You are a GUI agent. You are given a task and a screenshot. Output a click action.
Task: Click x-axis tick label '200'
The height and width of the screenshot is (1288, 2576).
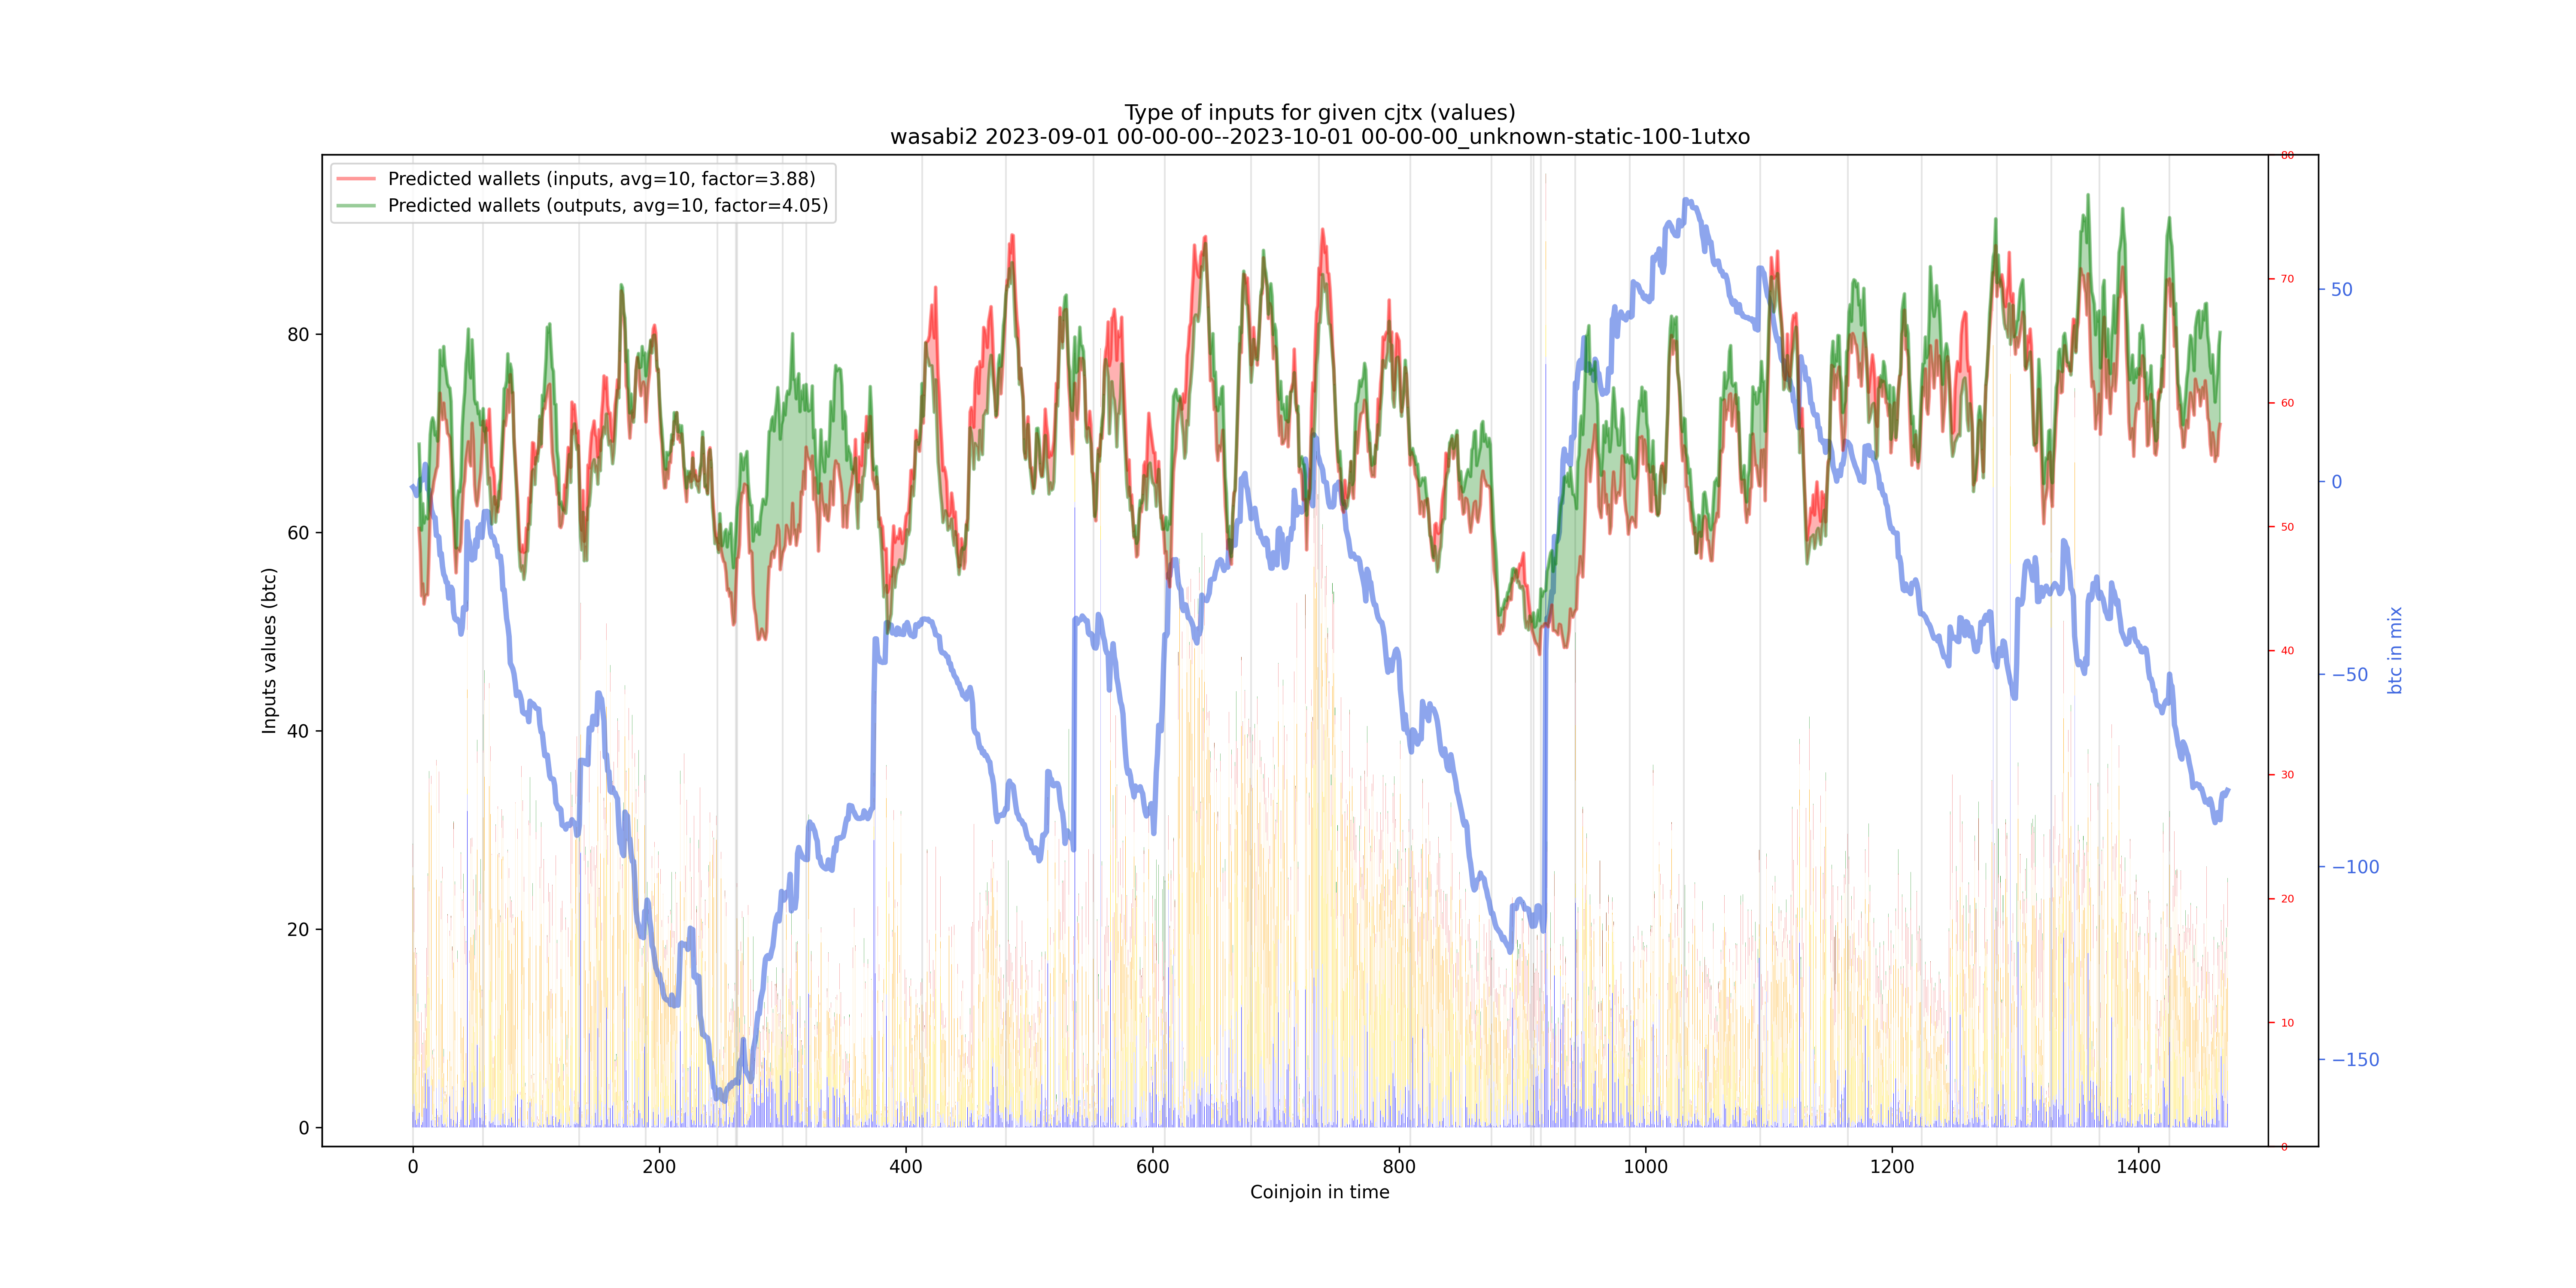pyautogui.click(x=659, y=1166)
